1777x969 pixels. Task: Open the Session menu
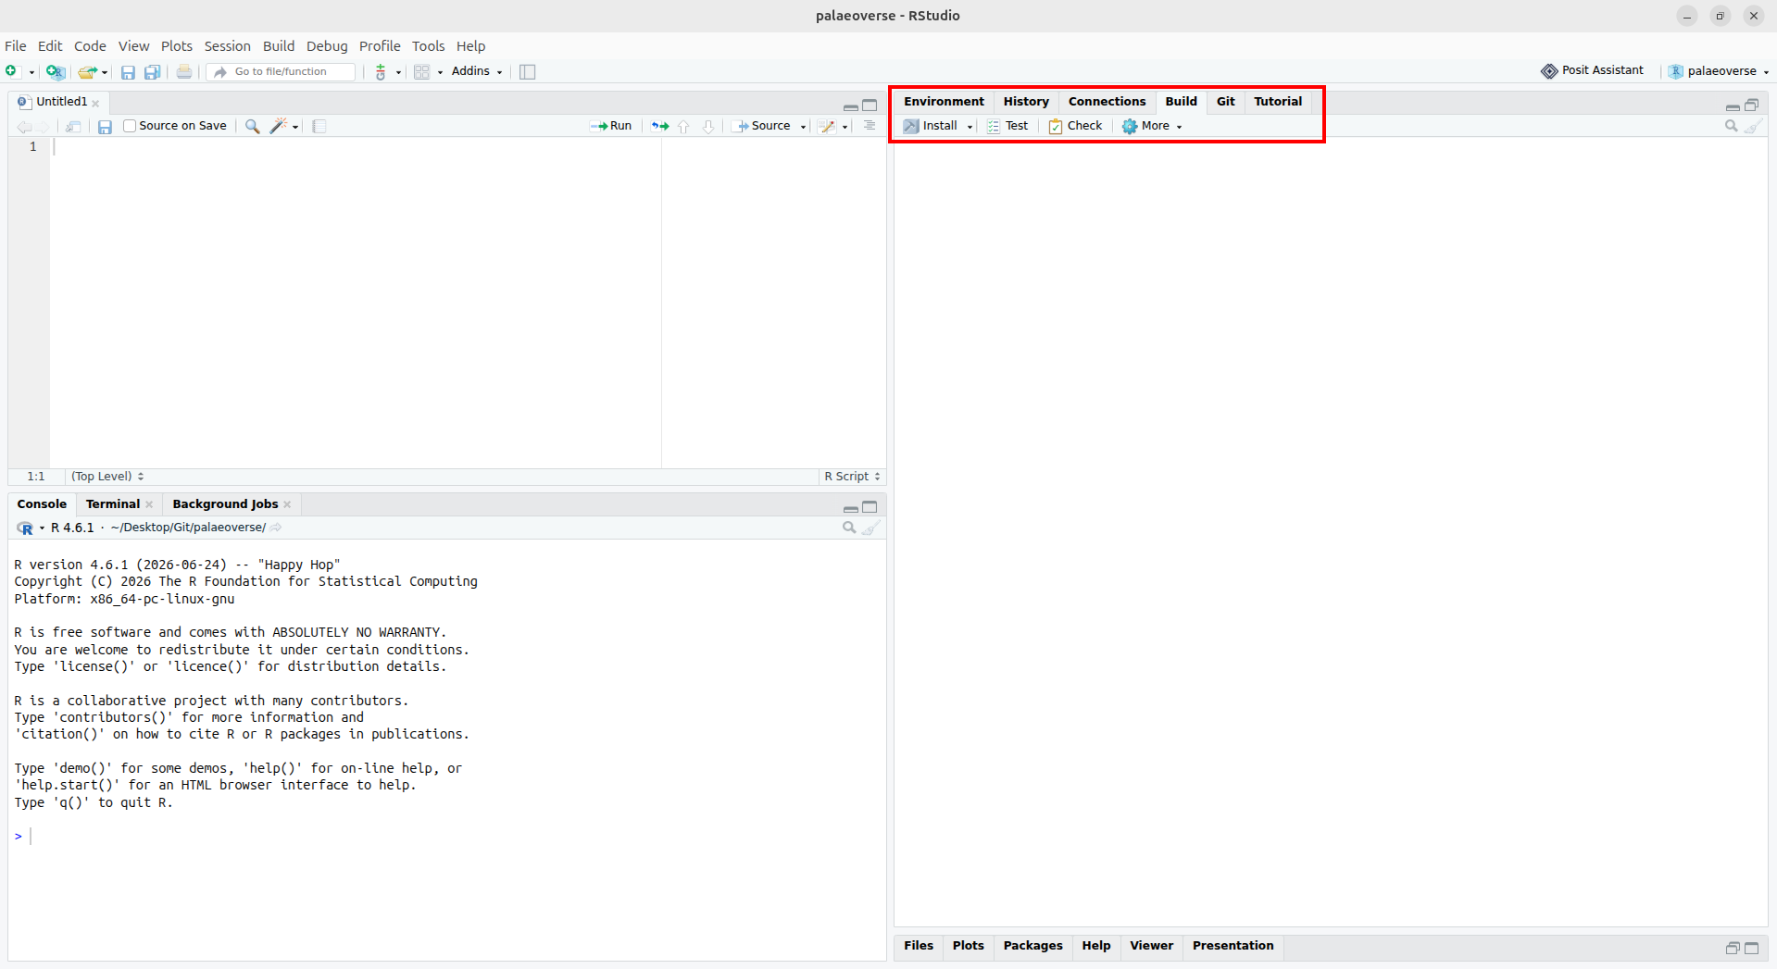(227, 46)
